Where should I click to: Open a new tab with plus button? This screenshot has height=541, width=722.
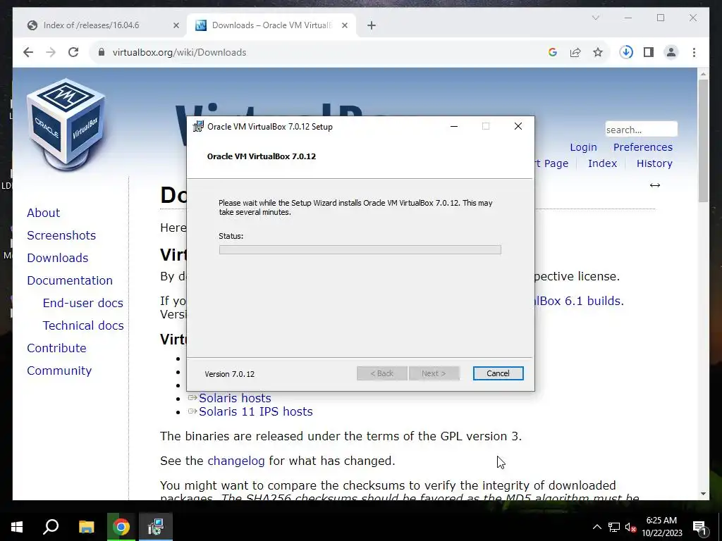pos(372,26)
